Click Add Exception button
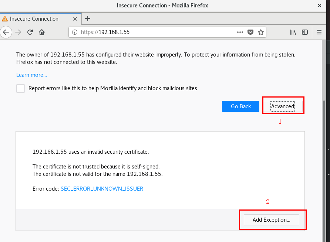The width and height of the screenshot is (330, 242). tap(271, 220)
